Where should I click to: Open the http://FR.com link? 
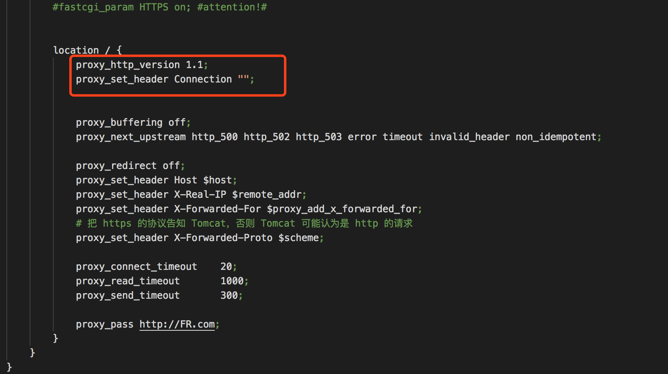pos(177,324)
